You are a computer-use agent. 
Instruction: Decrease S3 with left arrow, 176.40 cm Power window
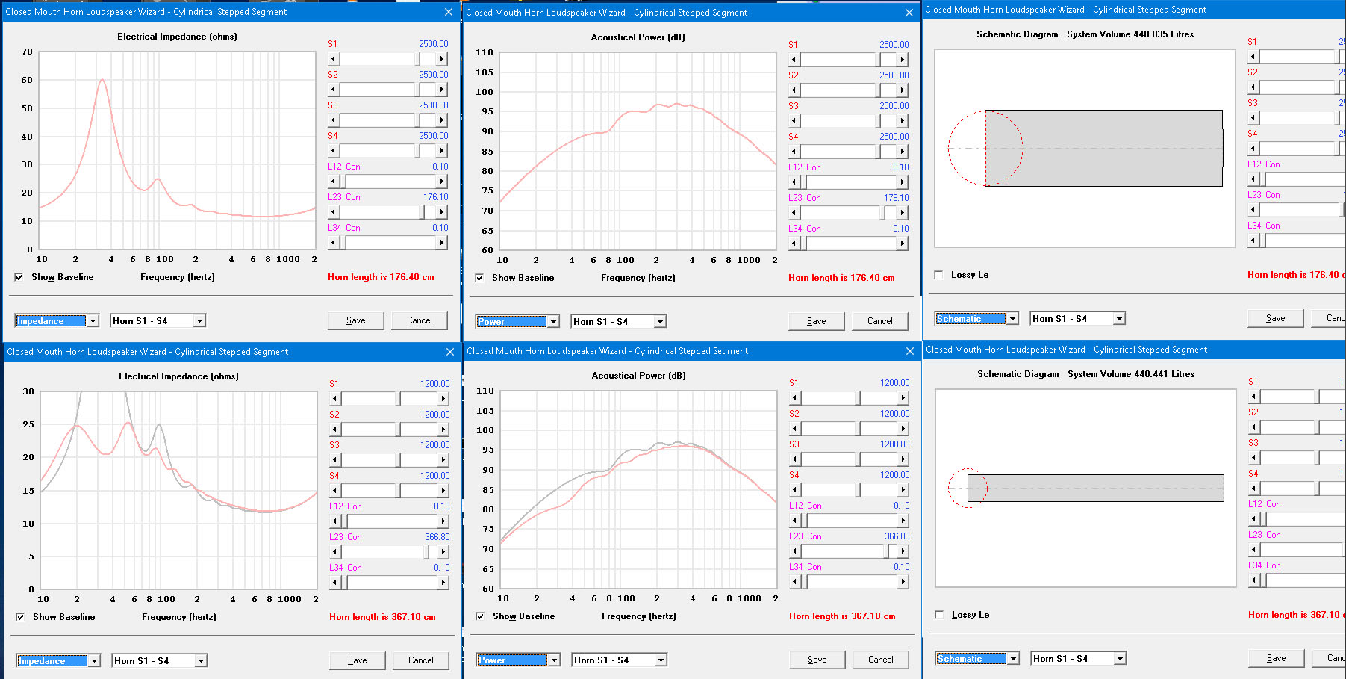[794, 121]
